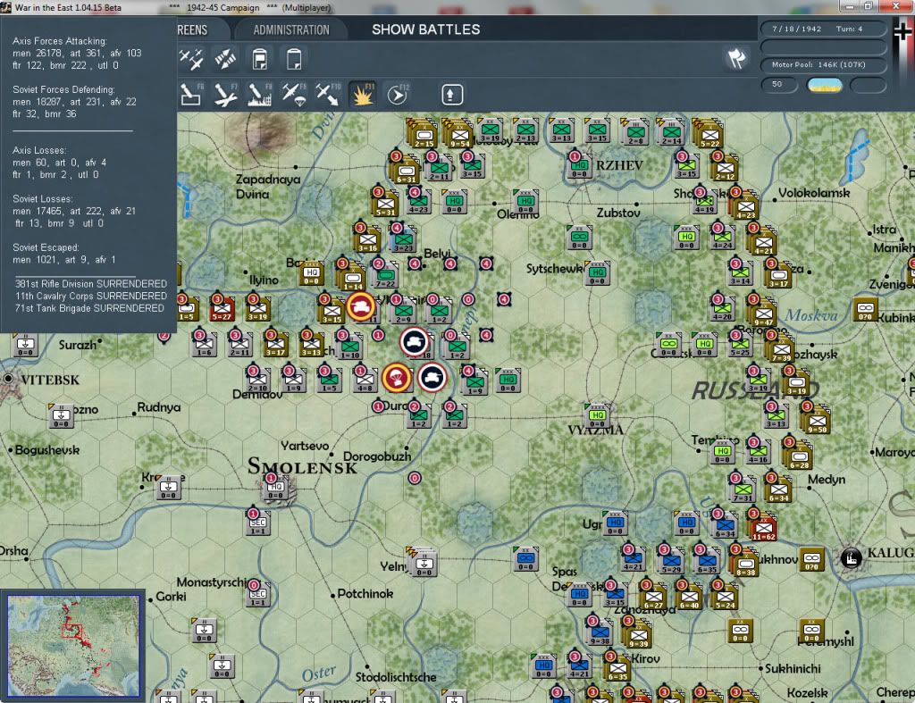Click '381st Rifle Division SURRENDERED' text
Image resolution: width=915 pixels, height=703 pixels.
coord(91,283)
